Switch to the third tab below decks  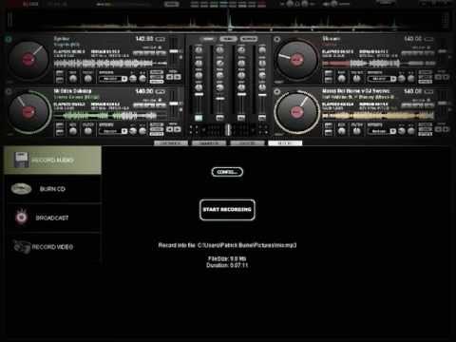247,143
